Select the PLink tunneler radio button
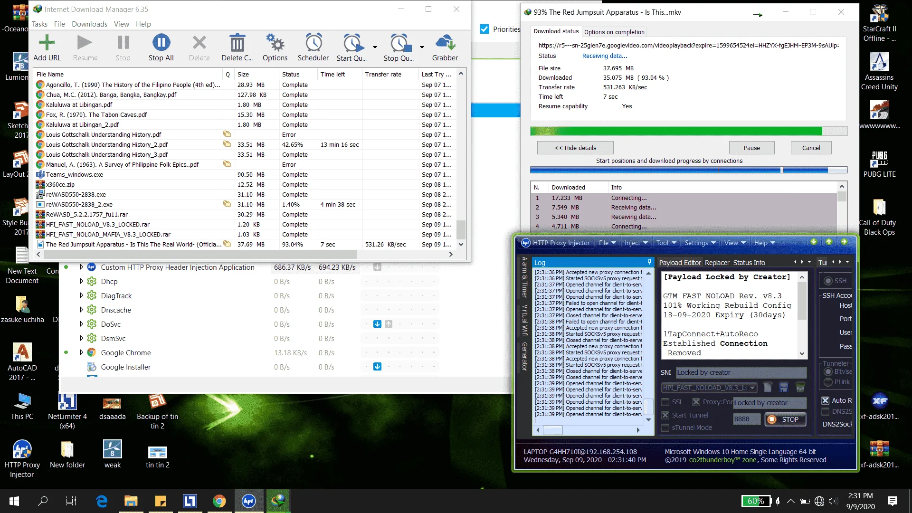Viewport: 912px width, 513px height. 828,382
